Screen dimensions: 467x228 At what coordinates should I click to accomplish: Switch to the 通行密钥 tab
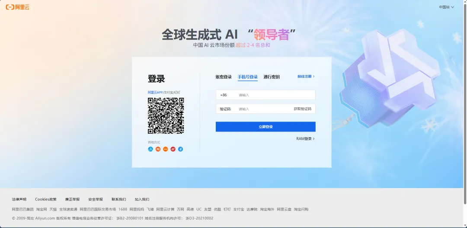[271, 77]
